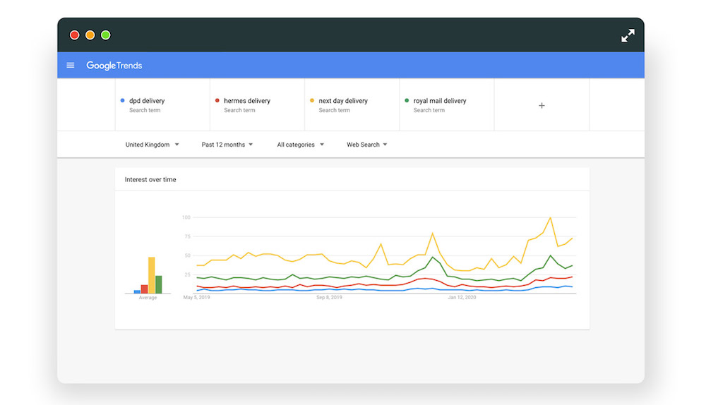Open the All categories dropdown

pos(300,145)
